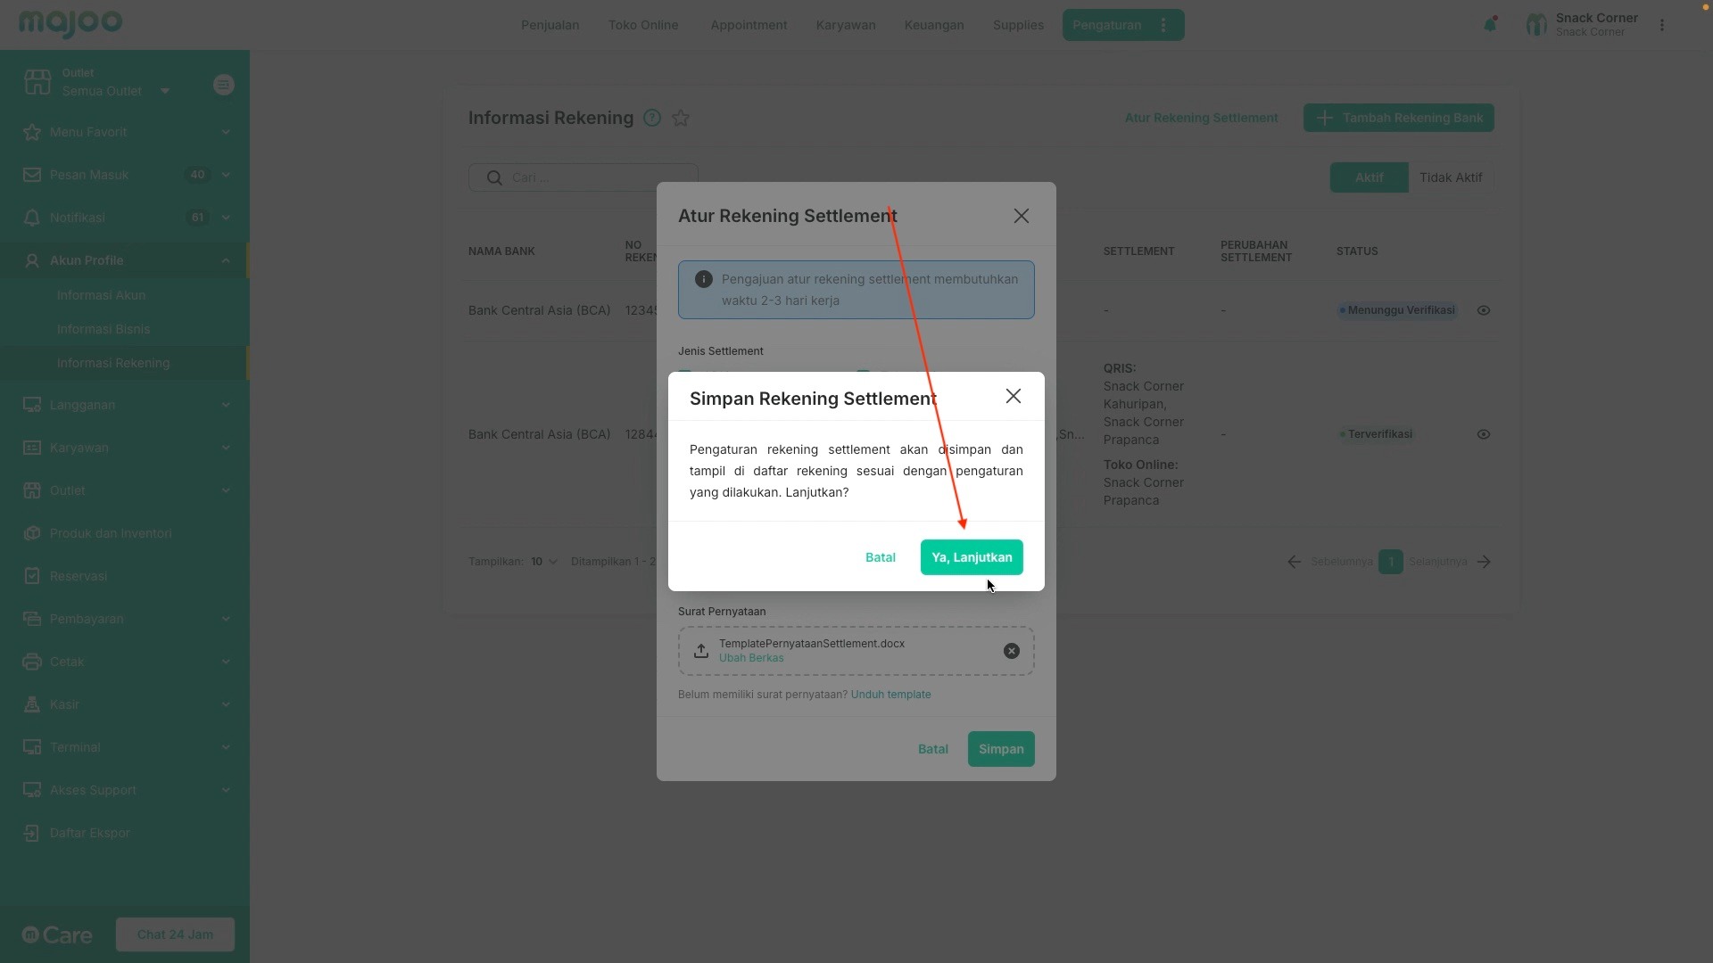View details of the Menunggu Verifikasi account
This screenshot has height=963, width=1713.
click(x=1483, y=310)
